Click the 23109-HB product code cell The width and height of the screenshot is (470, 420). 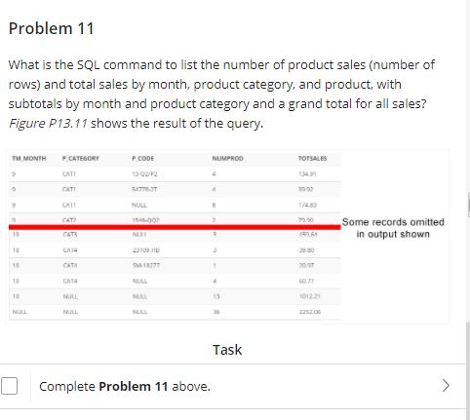coord(146,250)
